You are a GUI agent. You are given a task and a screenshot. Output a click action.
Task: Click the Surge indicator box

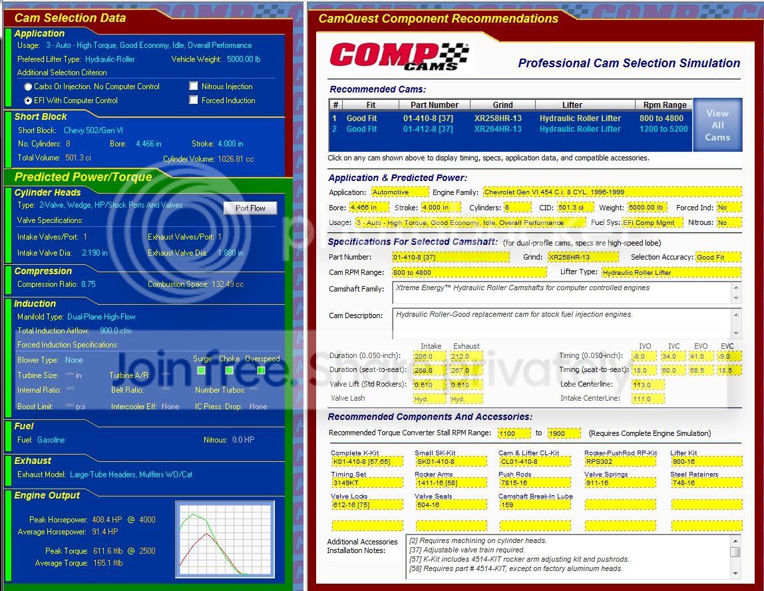[x=201, y=370]
